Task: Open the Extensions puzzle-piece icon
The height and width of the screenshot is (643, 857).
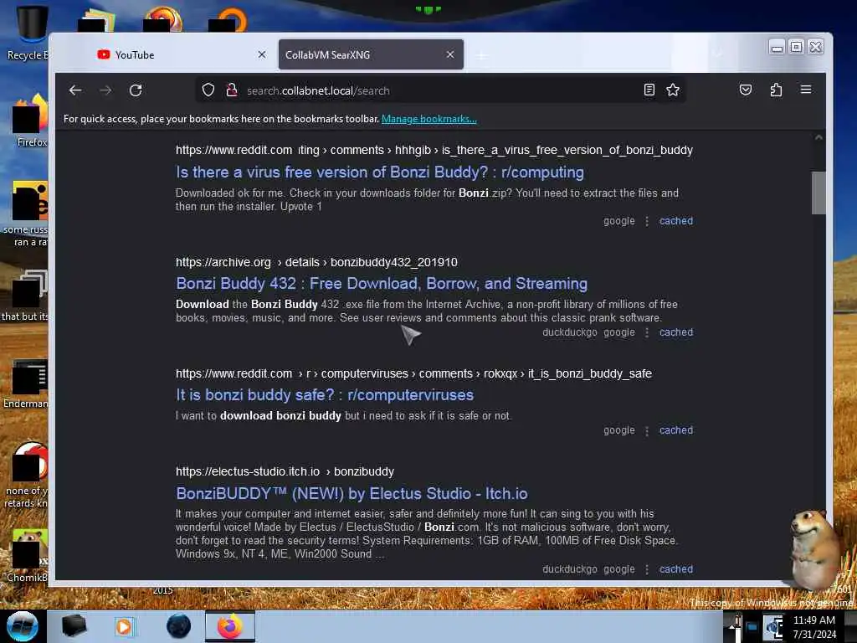Action: (776, 90)
